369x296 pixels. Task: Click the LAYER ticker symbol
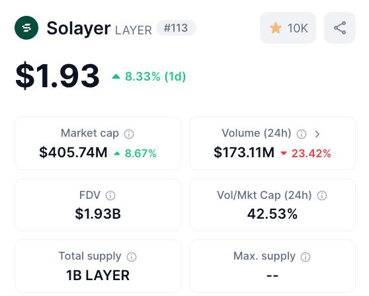point(134,30)
